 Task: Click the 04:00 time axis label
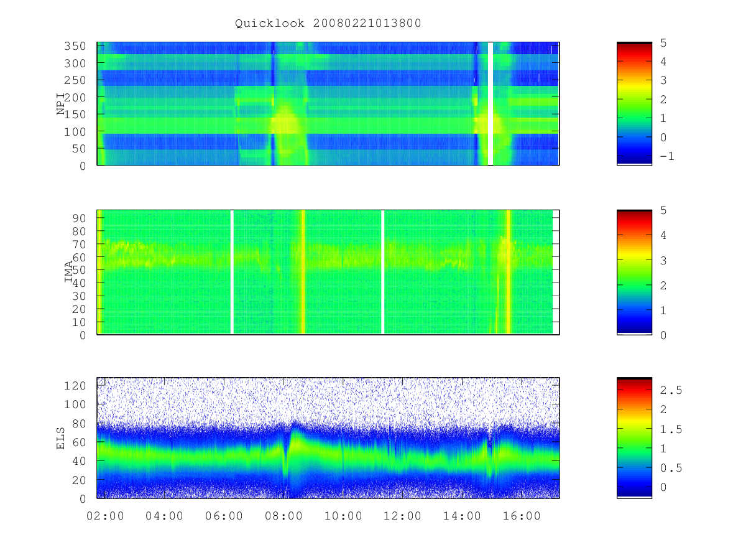(164, 516)
